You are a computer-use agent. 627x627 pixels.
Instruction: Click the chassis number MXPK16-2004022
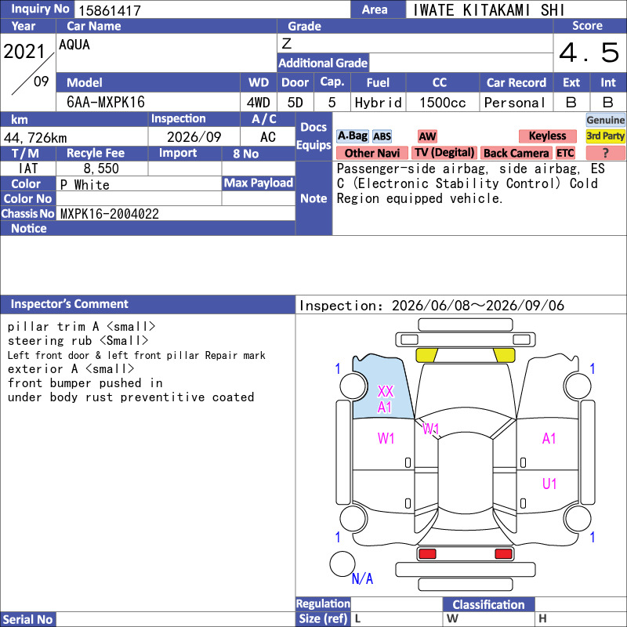[x=110, y=214]
